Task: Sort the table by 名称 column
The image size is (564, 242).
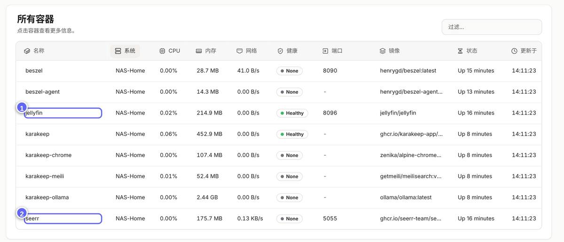Action: pyautogui.click(x=34, y=51)
